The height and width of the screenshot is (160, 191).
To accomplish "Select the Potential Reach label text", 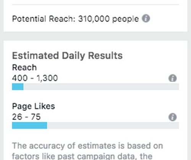I will pyautogui.click(x=44, y=19).
